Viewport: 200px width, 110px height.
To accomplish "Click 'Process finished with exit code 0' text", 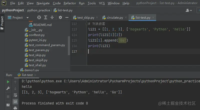I will tap(55, 103).
